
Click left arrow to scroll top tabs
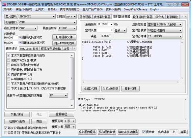tap(182, 16)
